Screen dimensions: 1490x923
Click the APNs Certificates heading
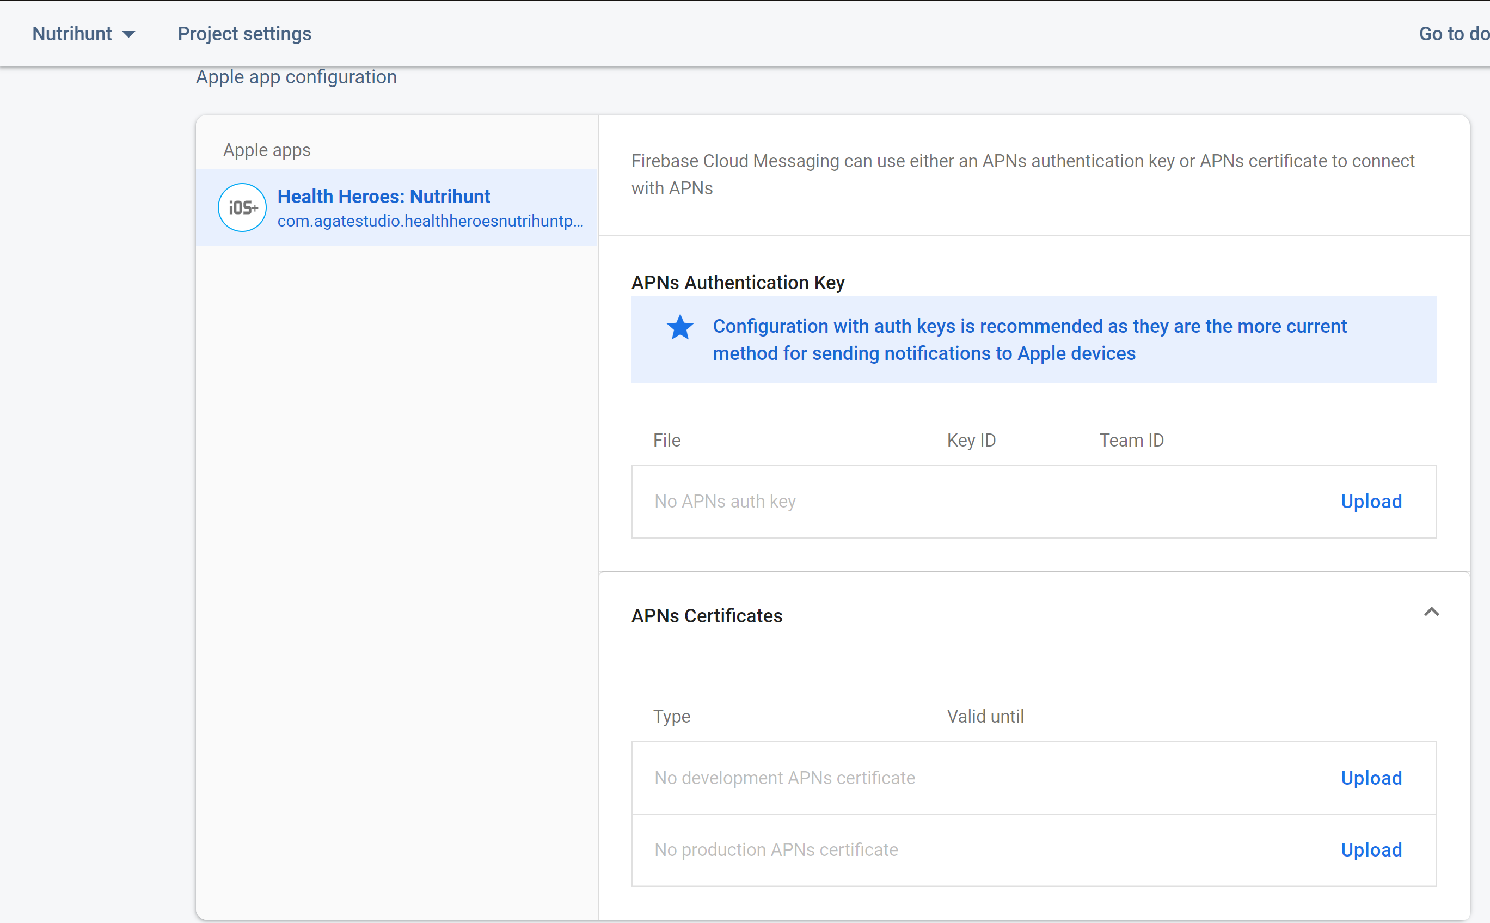click(707, 615)
